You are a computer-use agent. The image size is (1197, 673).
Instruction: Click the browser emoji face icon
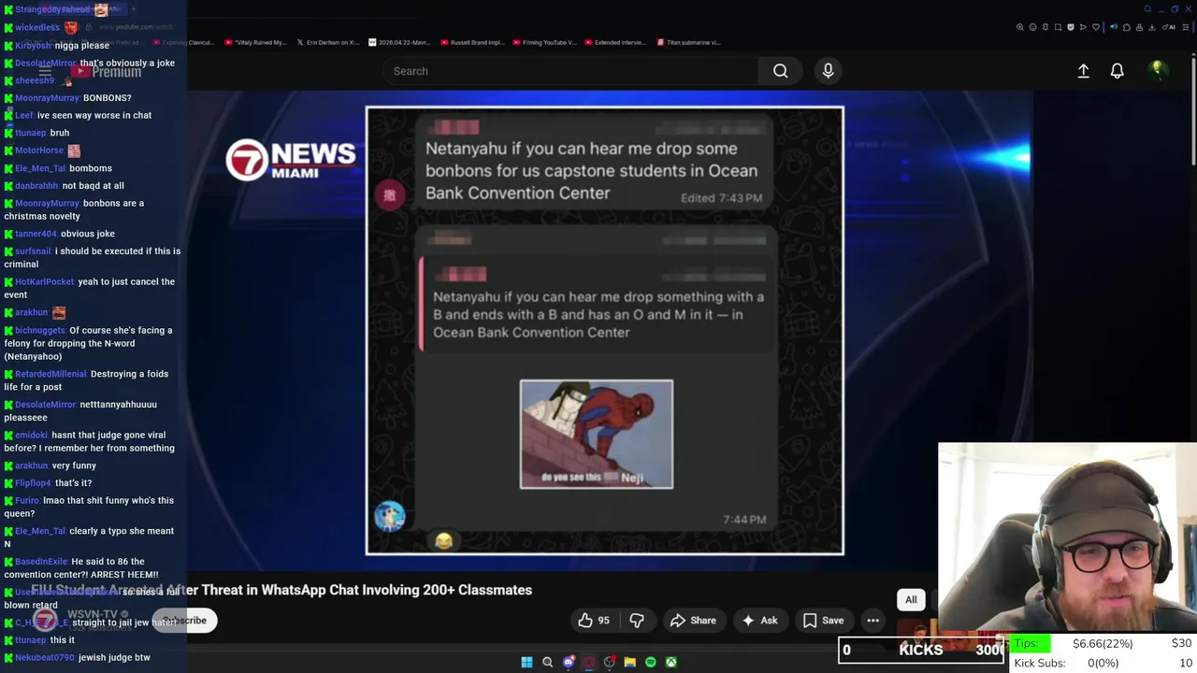click(1032, 27)
